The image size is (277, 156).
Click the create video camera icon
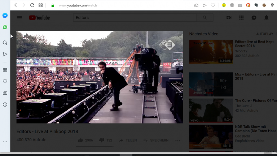coord(229,18)
